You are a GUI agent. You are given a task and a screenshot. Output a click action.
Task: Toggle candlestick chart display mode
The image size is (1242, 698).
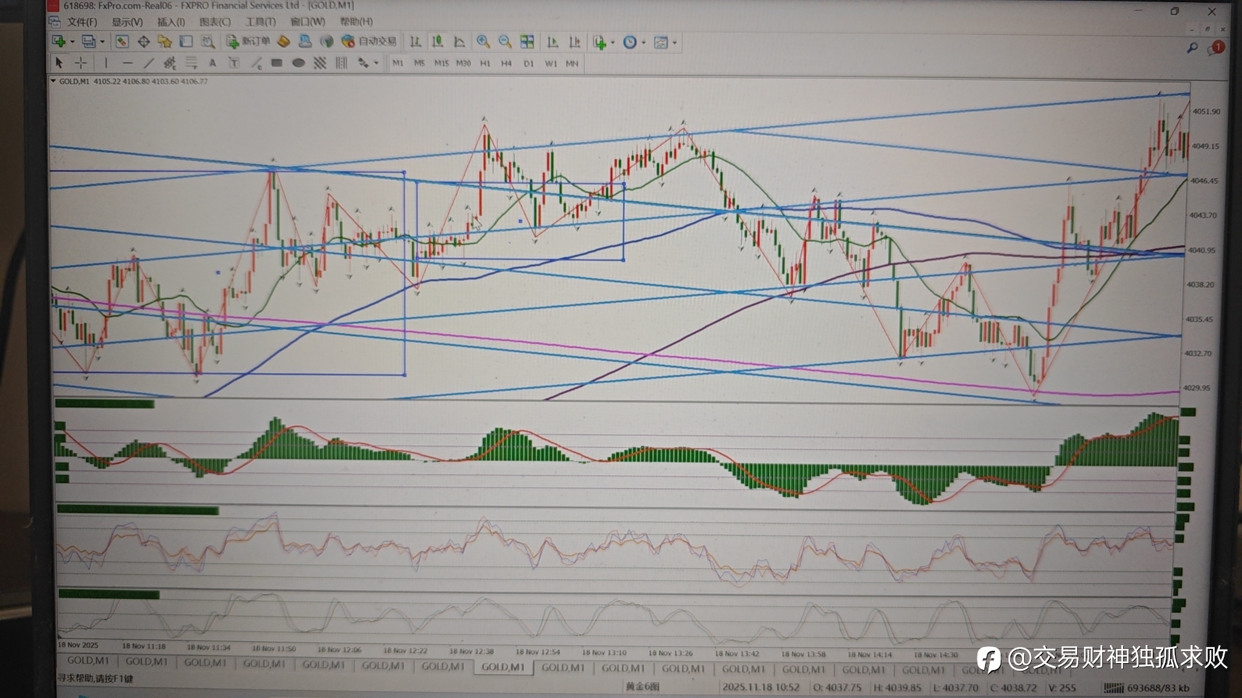coord(437,42)
